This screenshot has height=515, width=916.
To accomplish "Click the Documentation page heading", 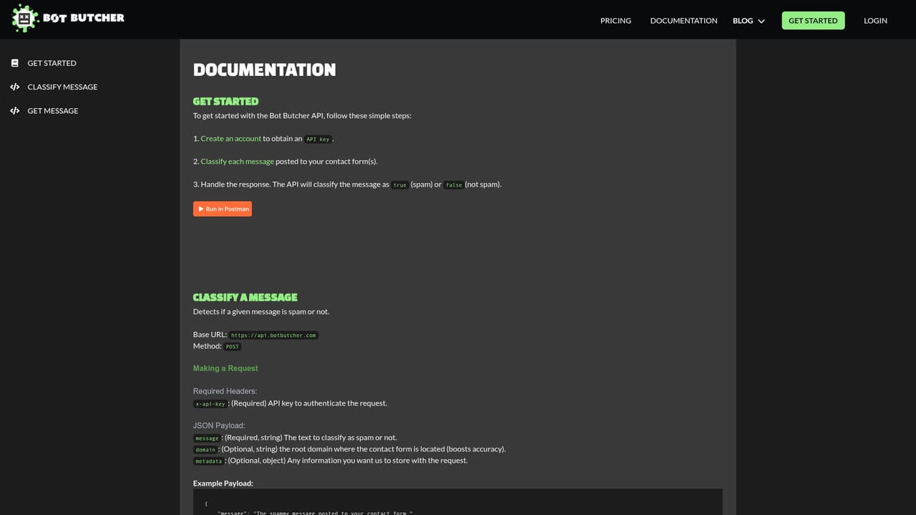I will pyautogui.click(x=264, y=70).
